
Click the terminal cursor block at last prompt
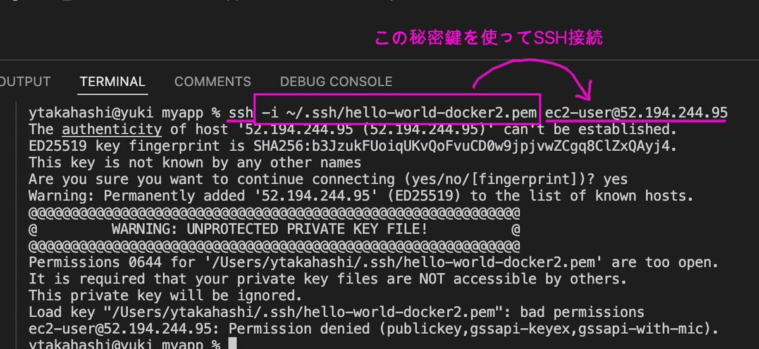232,344
